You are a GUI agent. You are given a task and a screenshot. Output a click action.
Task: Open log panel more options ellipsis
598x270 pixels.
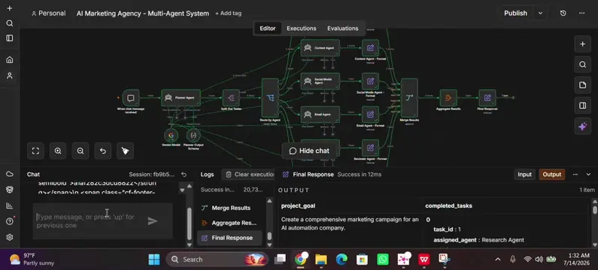[575, 175]
